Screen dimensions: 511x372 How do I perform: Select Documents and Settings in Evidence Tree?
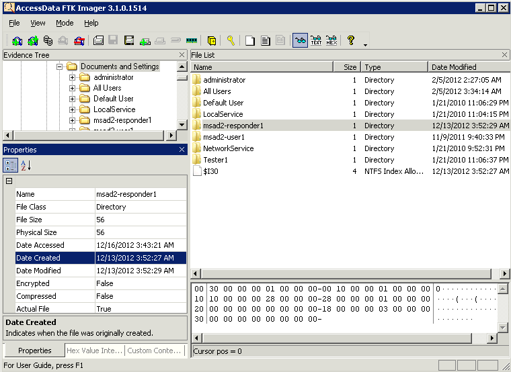pos(120,66)
